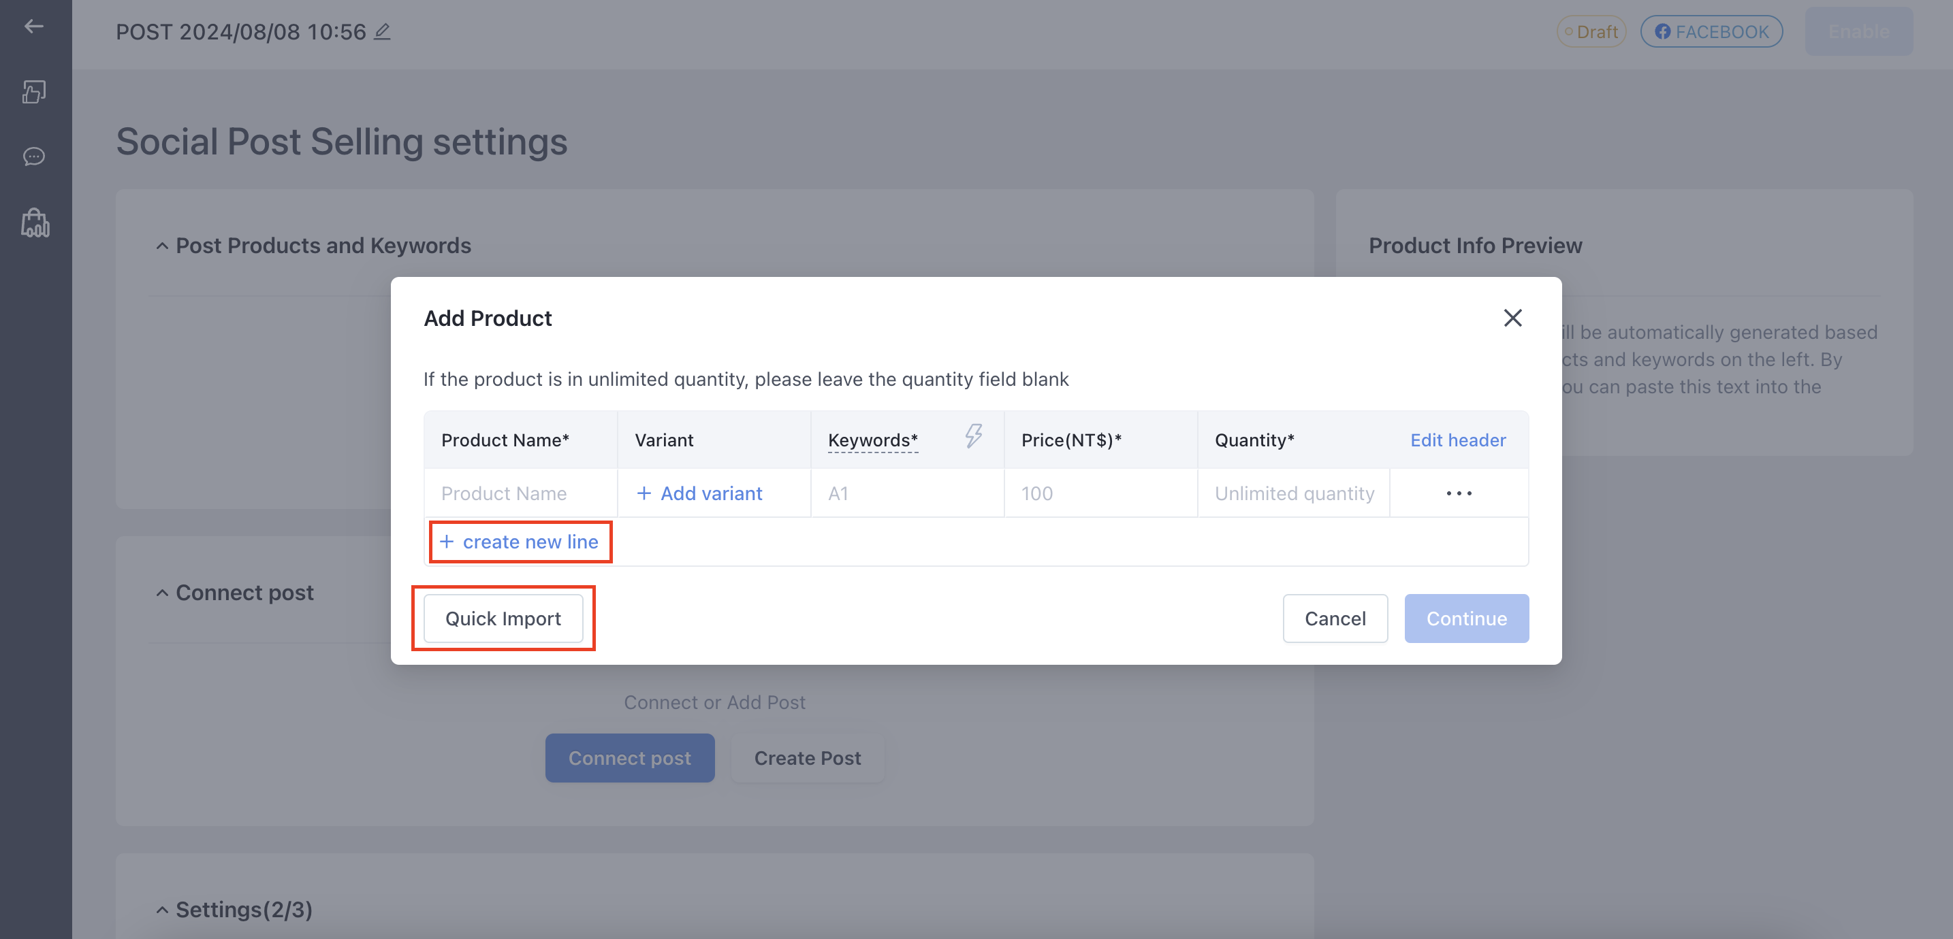Viewport: 1953px width, 939px height.
Task: Focus the Unlimited quantity input field
Action: tap(1293, 493)
